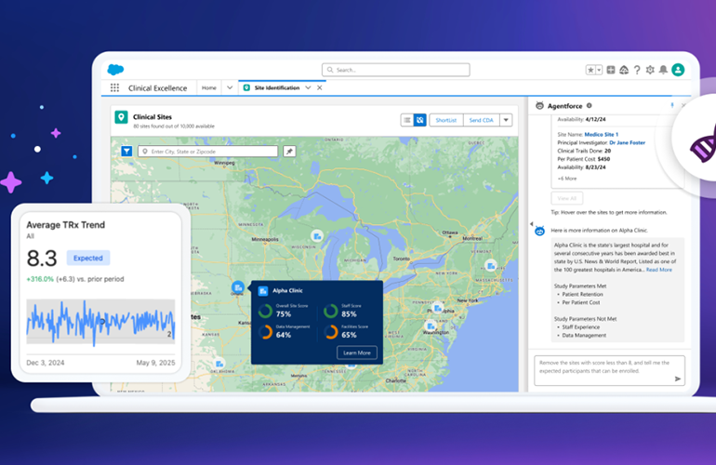716x465 pixels.
Task: Click the Clinical Sites location pin icon
Action: pos(121,117)
